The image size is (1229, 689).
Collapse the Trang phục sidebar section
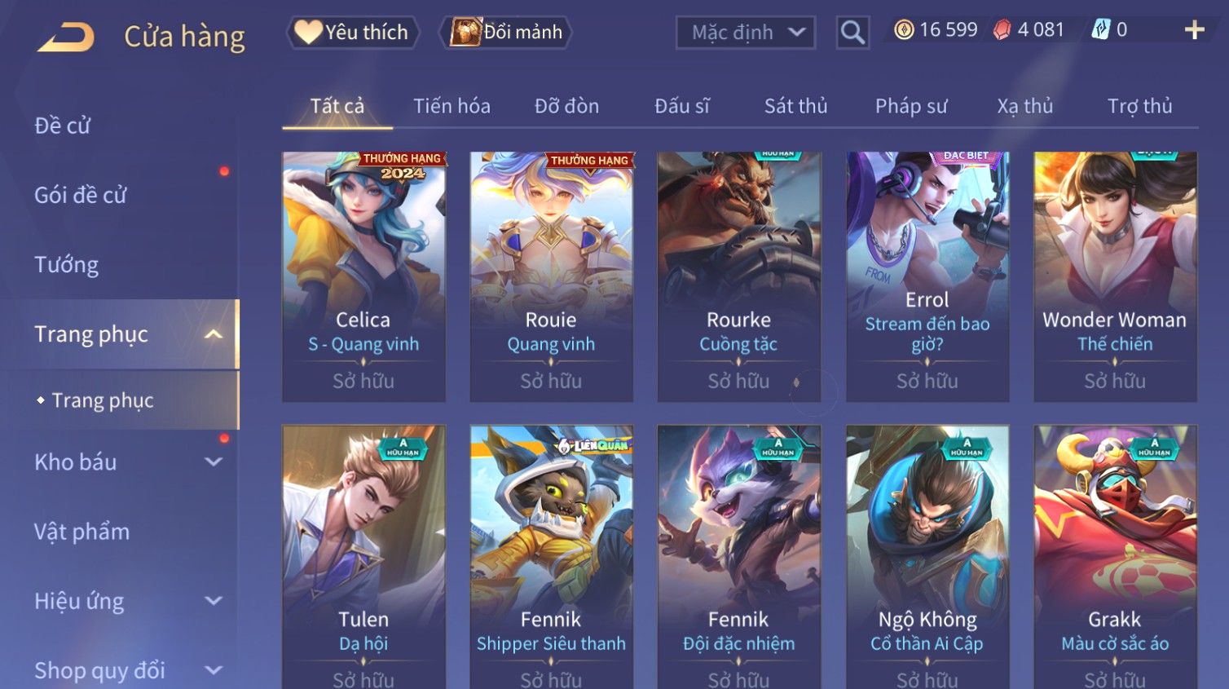(214, 334)
